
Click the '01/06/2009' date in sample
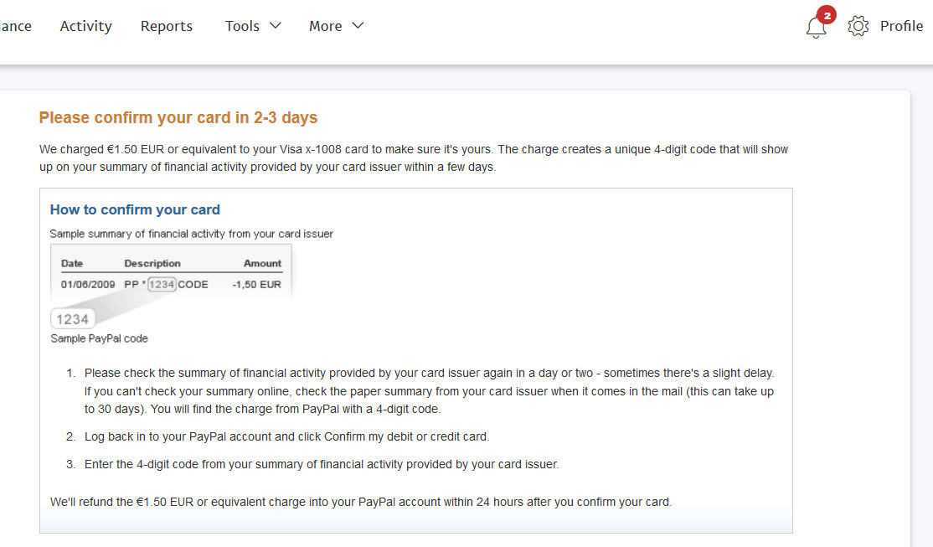pos(88,285)
